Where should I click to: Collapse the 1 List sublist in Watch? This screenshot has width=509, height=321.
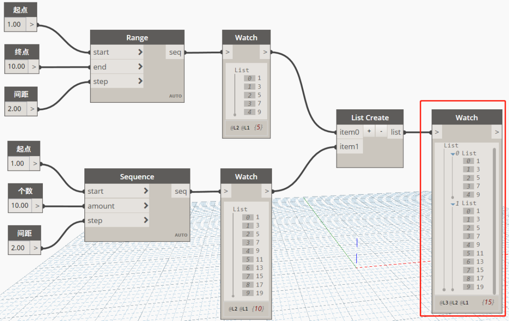click(452, 204)
